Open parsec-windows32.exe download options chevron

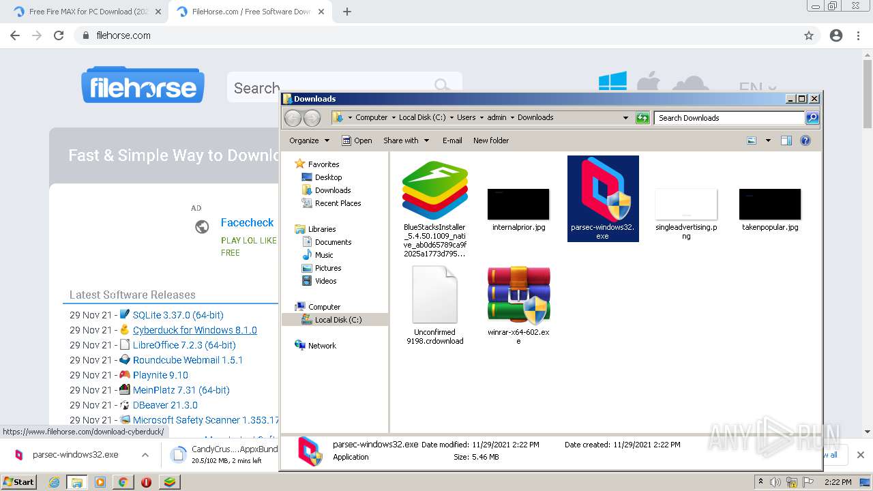(145, 455)
